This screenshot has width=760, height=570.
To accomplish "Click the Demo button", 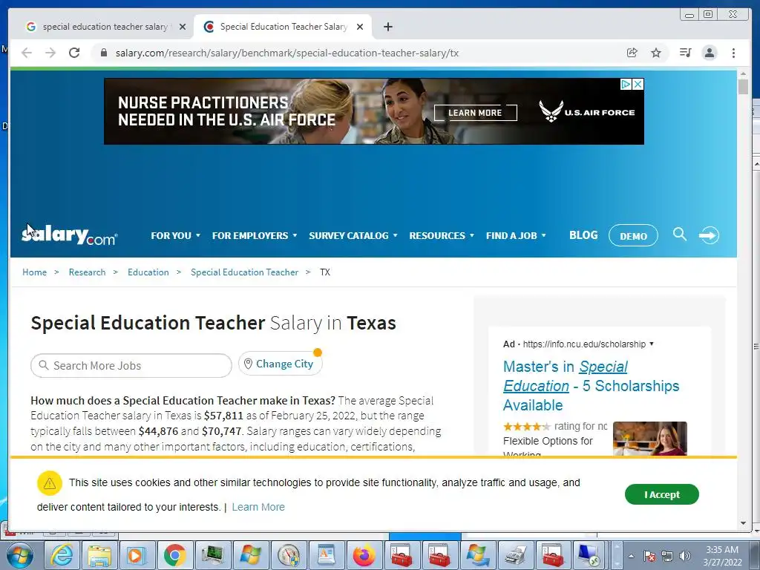I will click(633, 236).
